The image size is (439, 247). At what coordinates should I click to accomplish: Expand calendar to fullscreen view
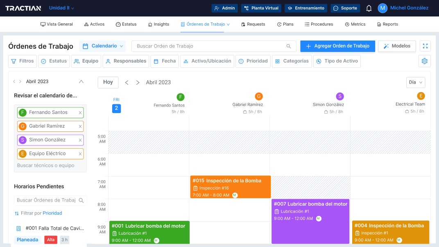(x=425, y=46)
